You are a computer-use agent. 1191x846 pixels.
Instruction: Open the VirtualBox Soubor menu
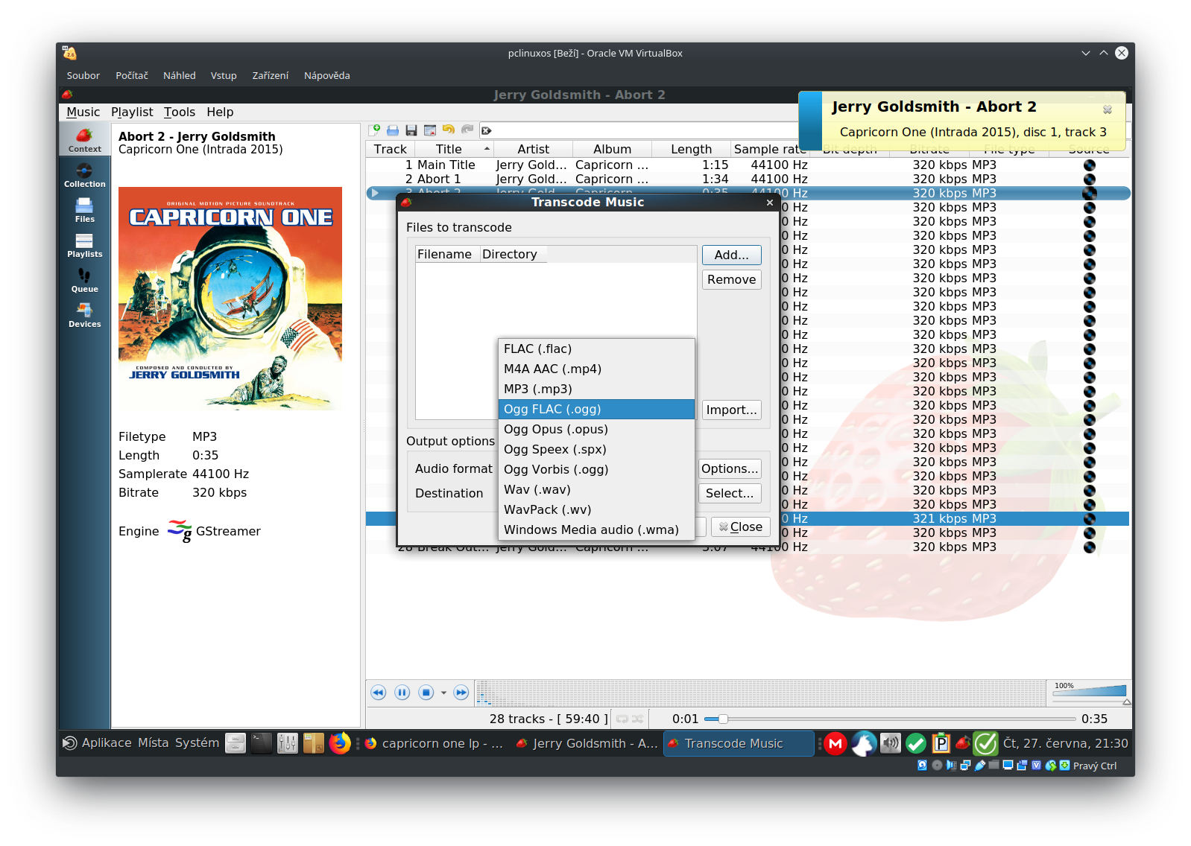click(x=83, y=76)
